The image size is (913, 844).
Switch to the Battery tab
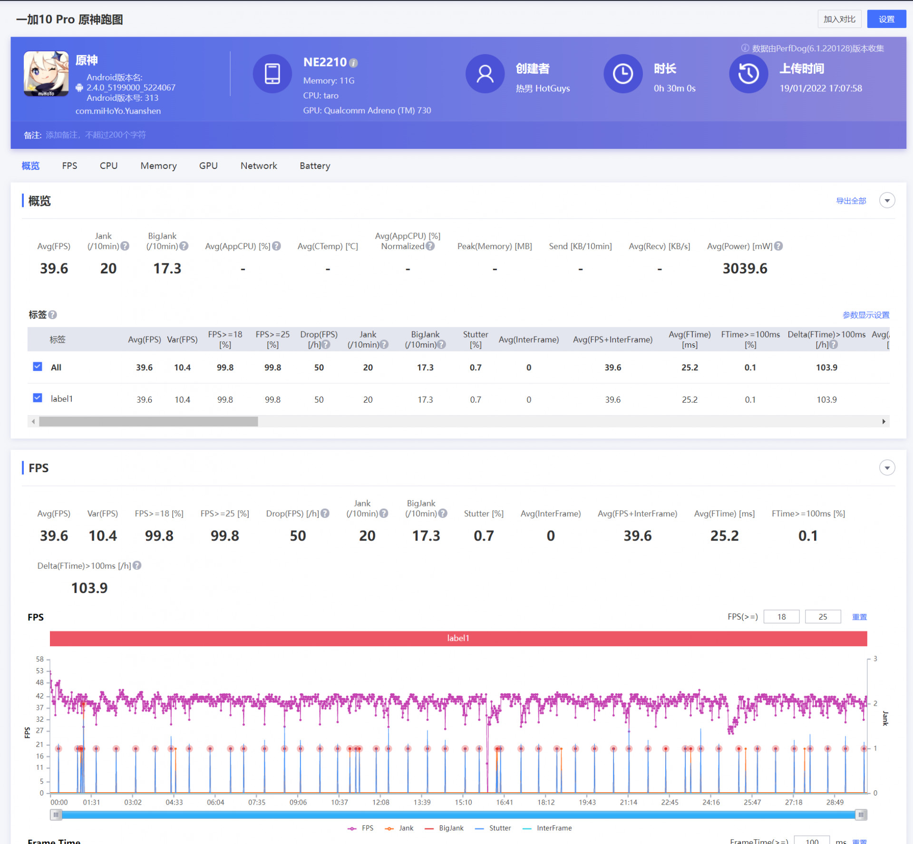pos(314,165)
